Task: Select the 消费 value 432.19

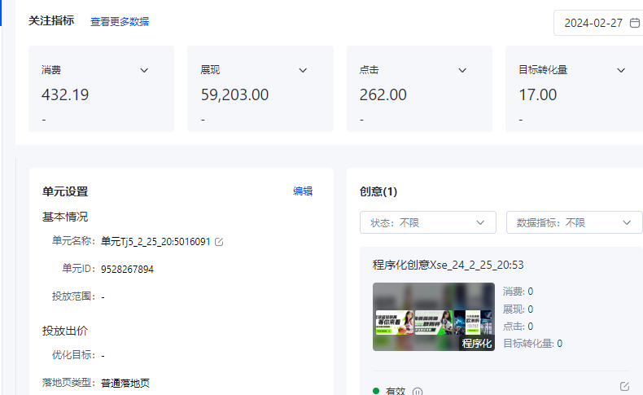Action: click(65, 94)
